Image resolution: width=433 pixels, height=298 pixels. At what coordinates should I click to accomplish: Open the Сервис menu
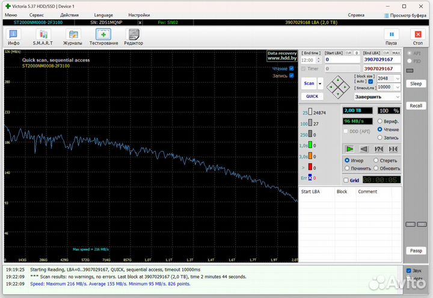pos(36,14)
